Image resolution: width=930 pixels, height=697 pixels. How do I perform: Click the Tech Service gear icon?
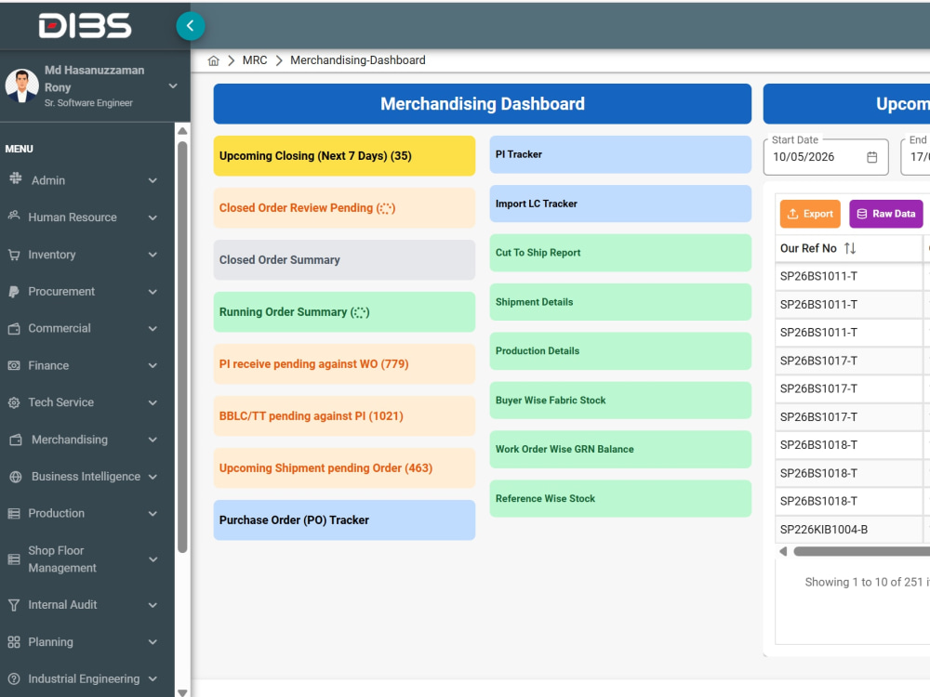point(14,403)
